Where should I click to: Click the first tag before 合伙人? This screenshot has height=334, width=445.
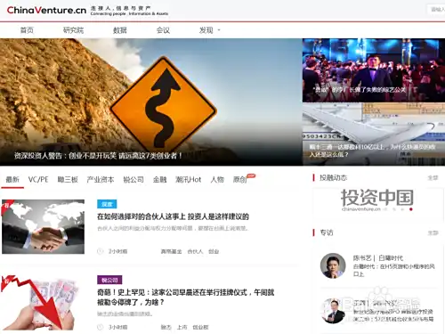[x=171, y=251]
